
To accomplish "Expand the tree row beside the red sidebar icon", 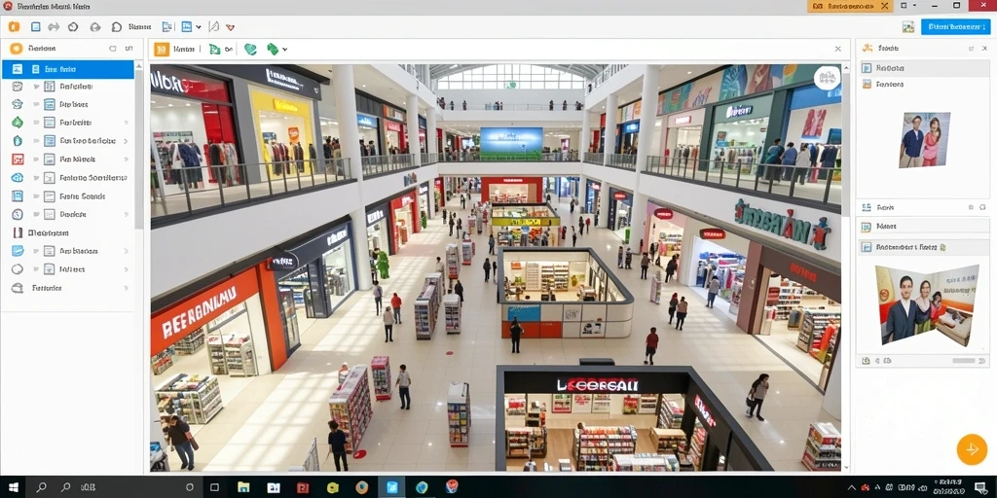I will [37, 160].
